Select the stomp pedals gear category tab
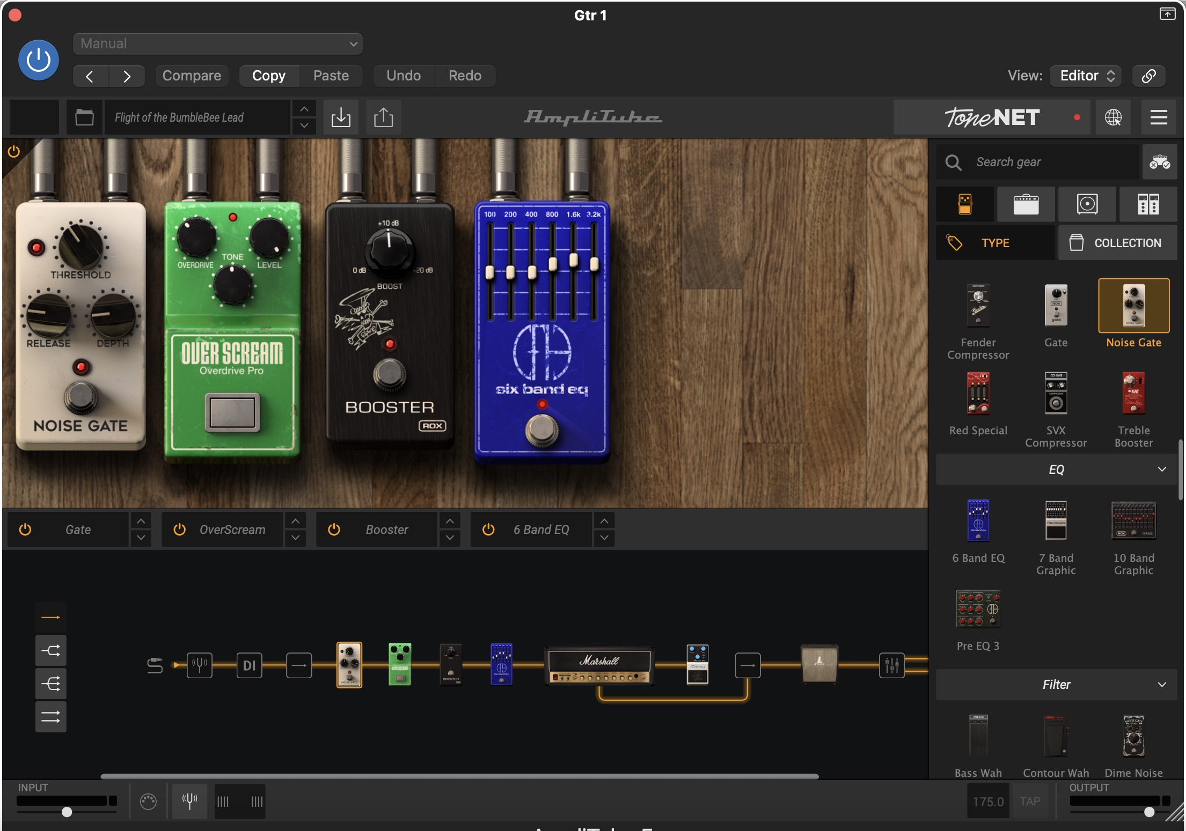 click(965, 204)
